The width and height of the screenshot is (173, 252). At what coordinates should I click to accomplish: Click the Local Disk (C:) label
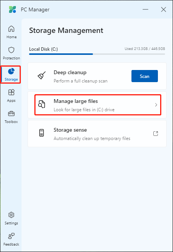click(43, 49)
